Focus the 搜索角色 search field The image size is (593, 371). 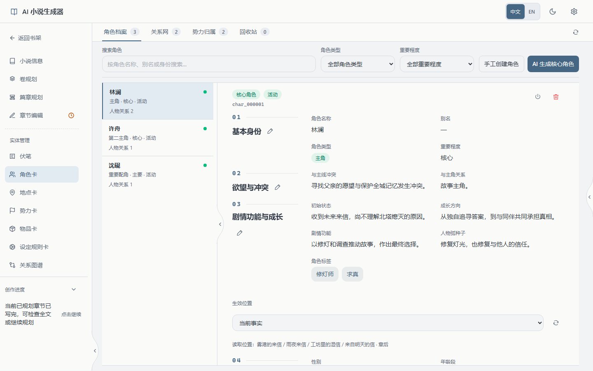(x=209, y=64)
